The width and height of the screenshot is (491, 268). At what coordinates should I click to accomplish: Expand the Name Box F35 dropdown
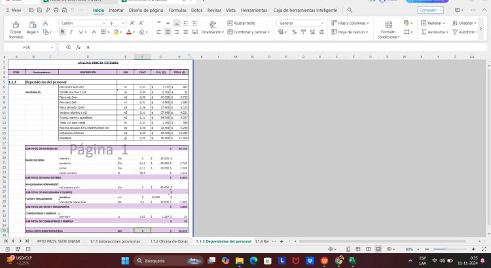pyautogui.click(x=52, y=48)
